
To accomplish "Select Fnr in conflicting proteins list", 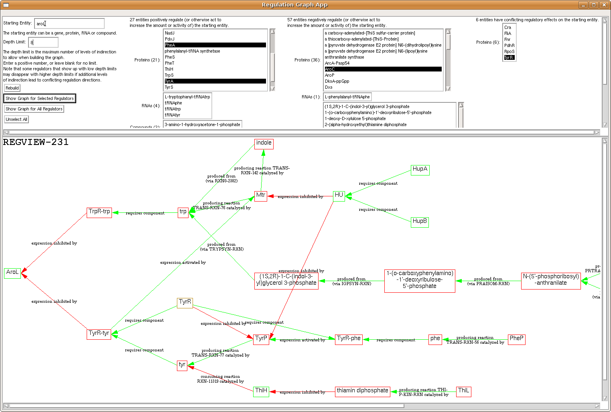I will pyautogui.click(x=509, y=39).
